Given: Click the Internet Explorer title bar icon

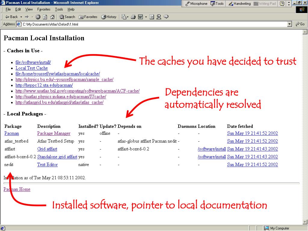Looking at the screenshot, I should [x=3, y=2].
